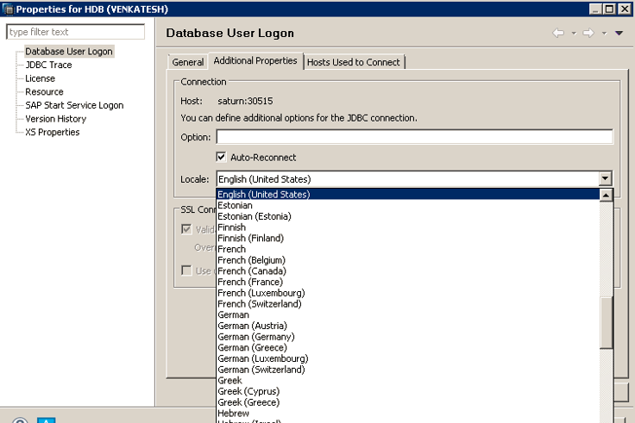Click the forward navigation arrow icon
The height and width of the screenshot is (423, 635).
click(x=588, y=33)
